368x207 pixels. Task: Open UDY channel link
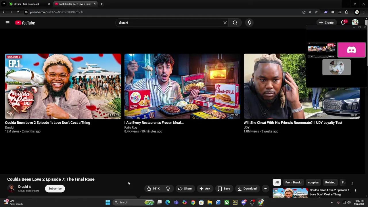coord(246,127)
